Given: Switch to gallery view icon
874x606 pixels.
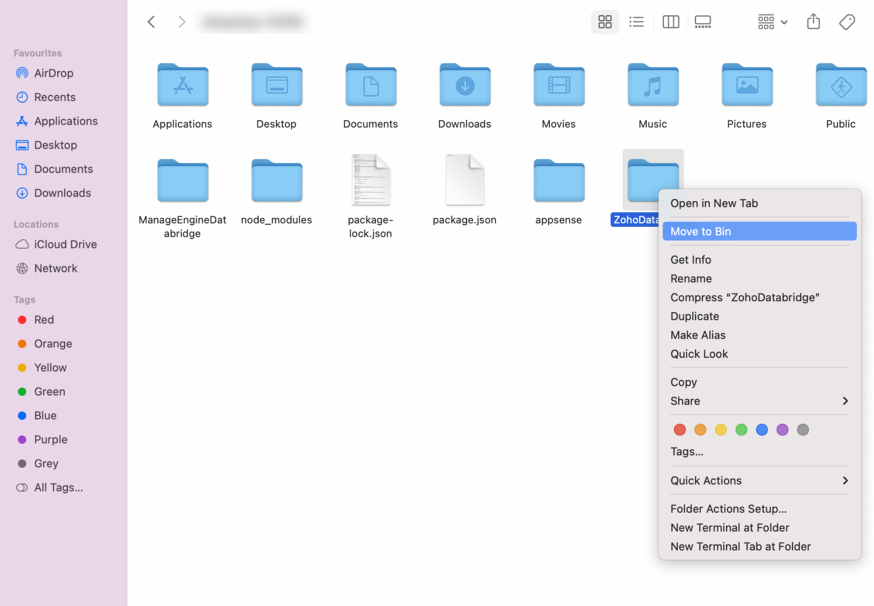Looking at the screenshot, I should pos(703,22).
